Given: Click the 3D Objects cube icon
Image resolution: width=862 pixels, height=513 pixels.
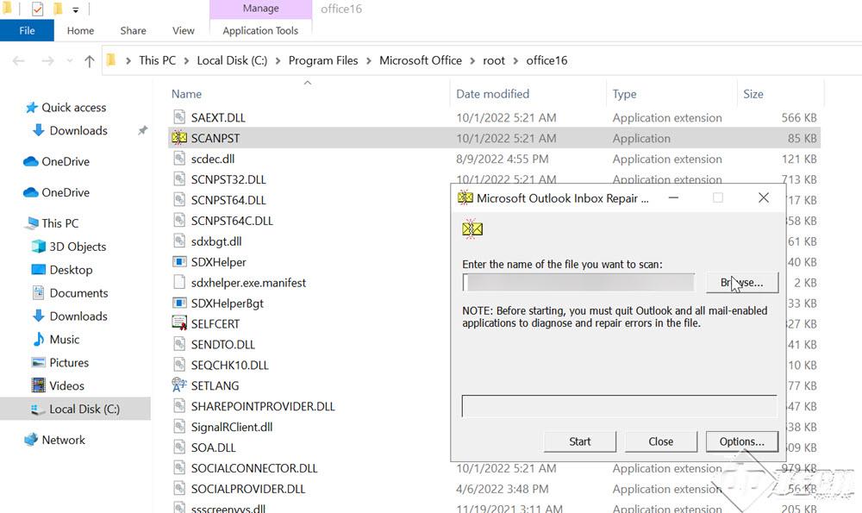Looking at the screenshot, I should 39,247.
